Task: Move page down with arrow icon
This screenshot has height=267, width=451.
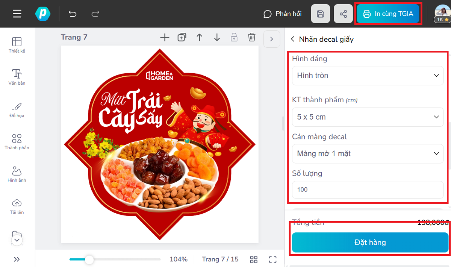Action: point(217,37)
